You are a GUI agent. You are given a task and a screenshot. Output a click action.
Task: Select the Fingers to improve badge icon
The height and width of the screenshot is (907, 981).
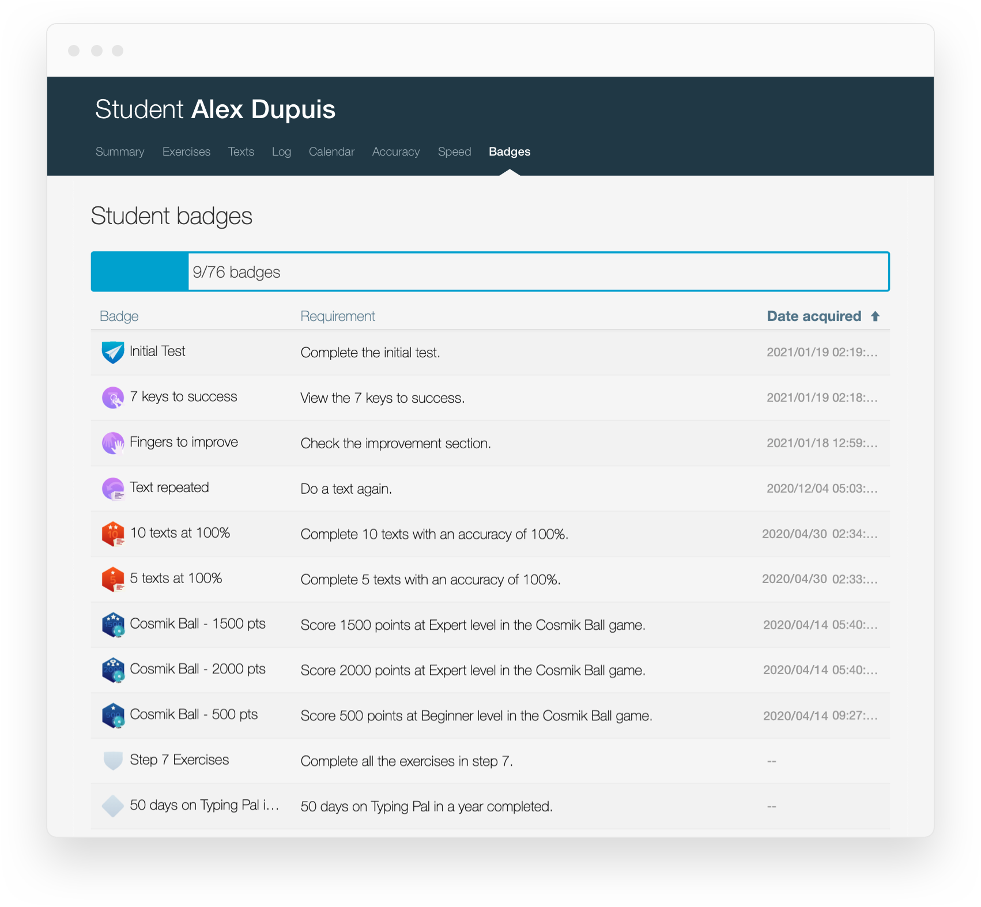tap(113, 443)
